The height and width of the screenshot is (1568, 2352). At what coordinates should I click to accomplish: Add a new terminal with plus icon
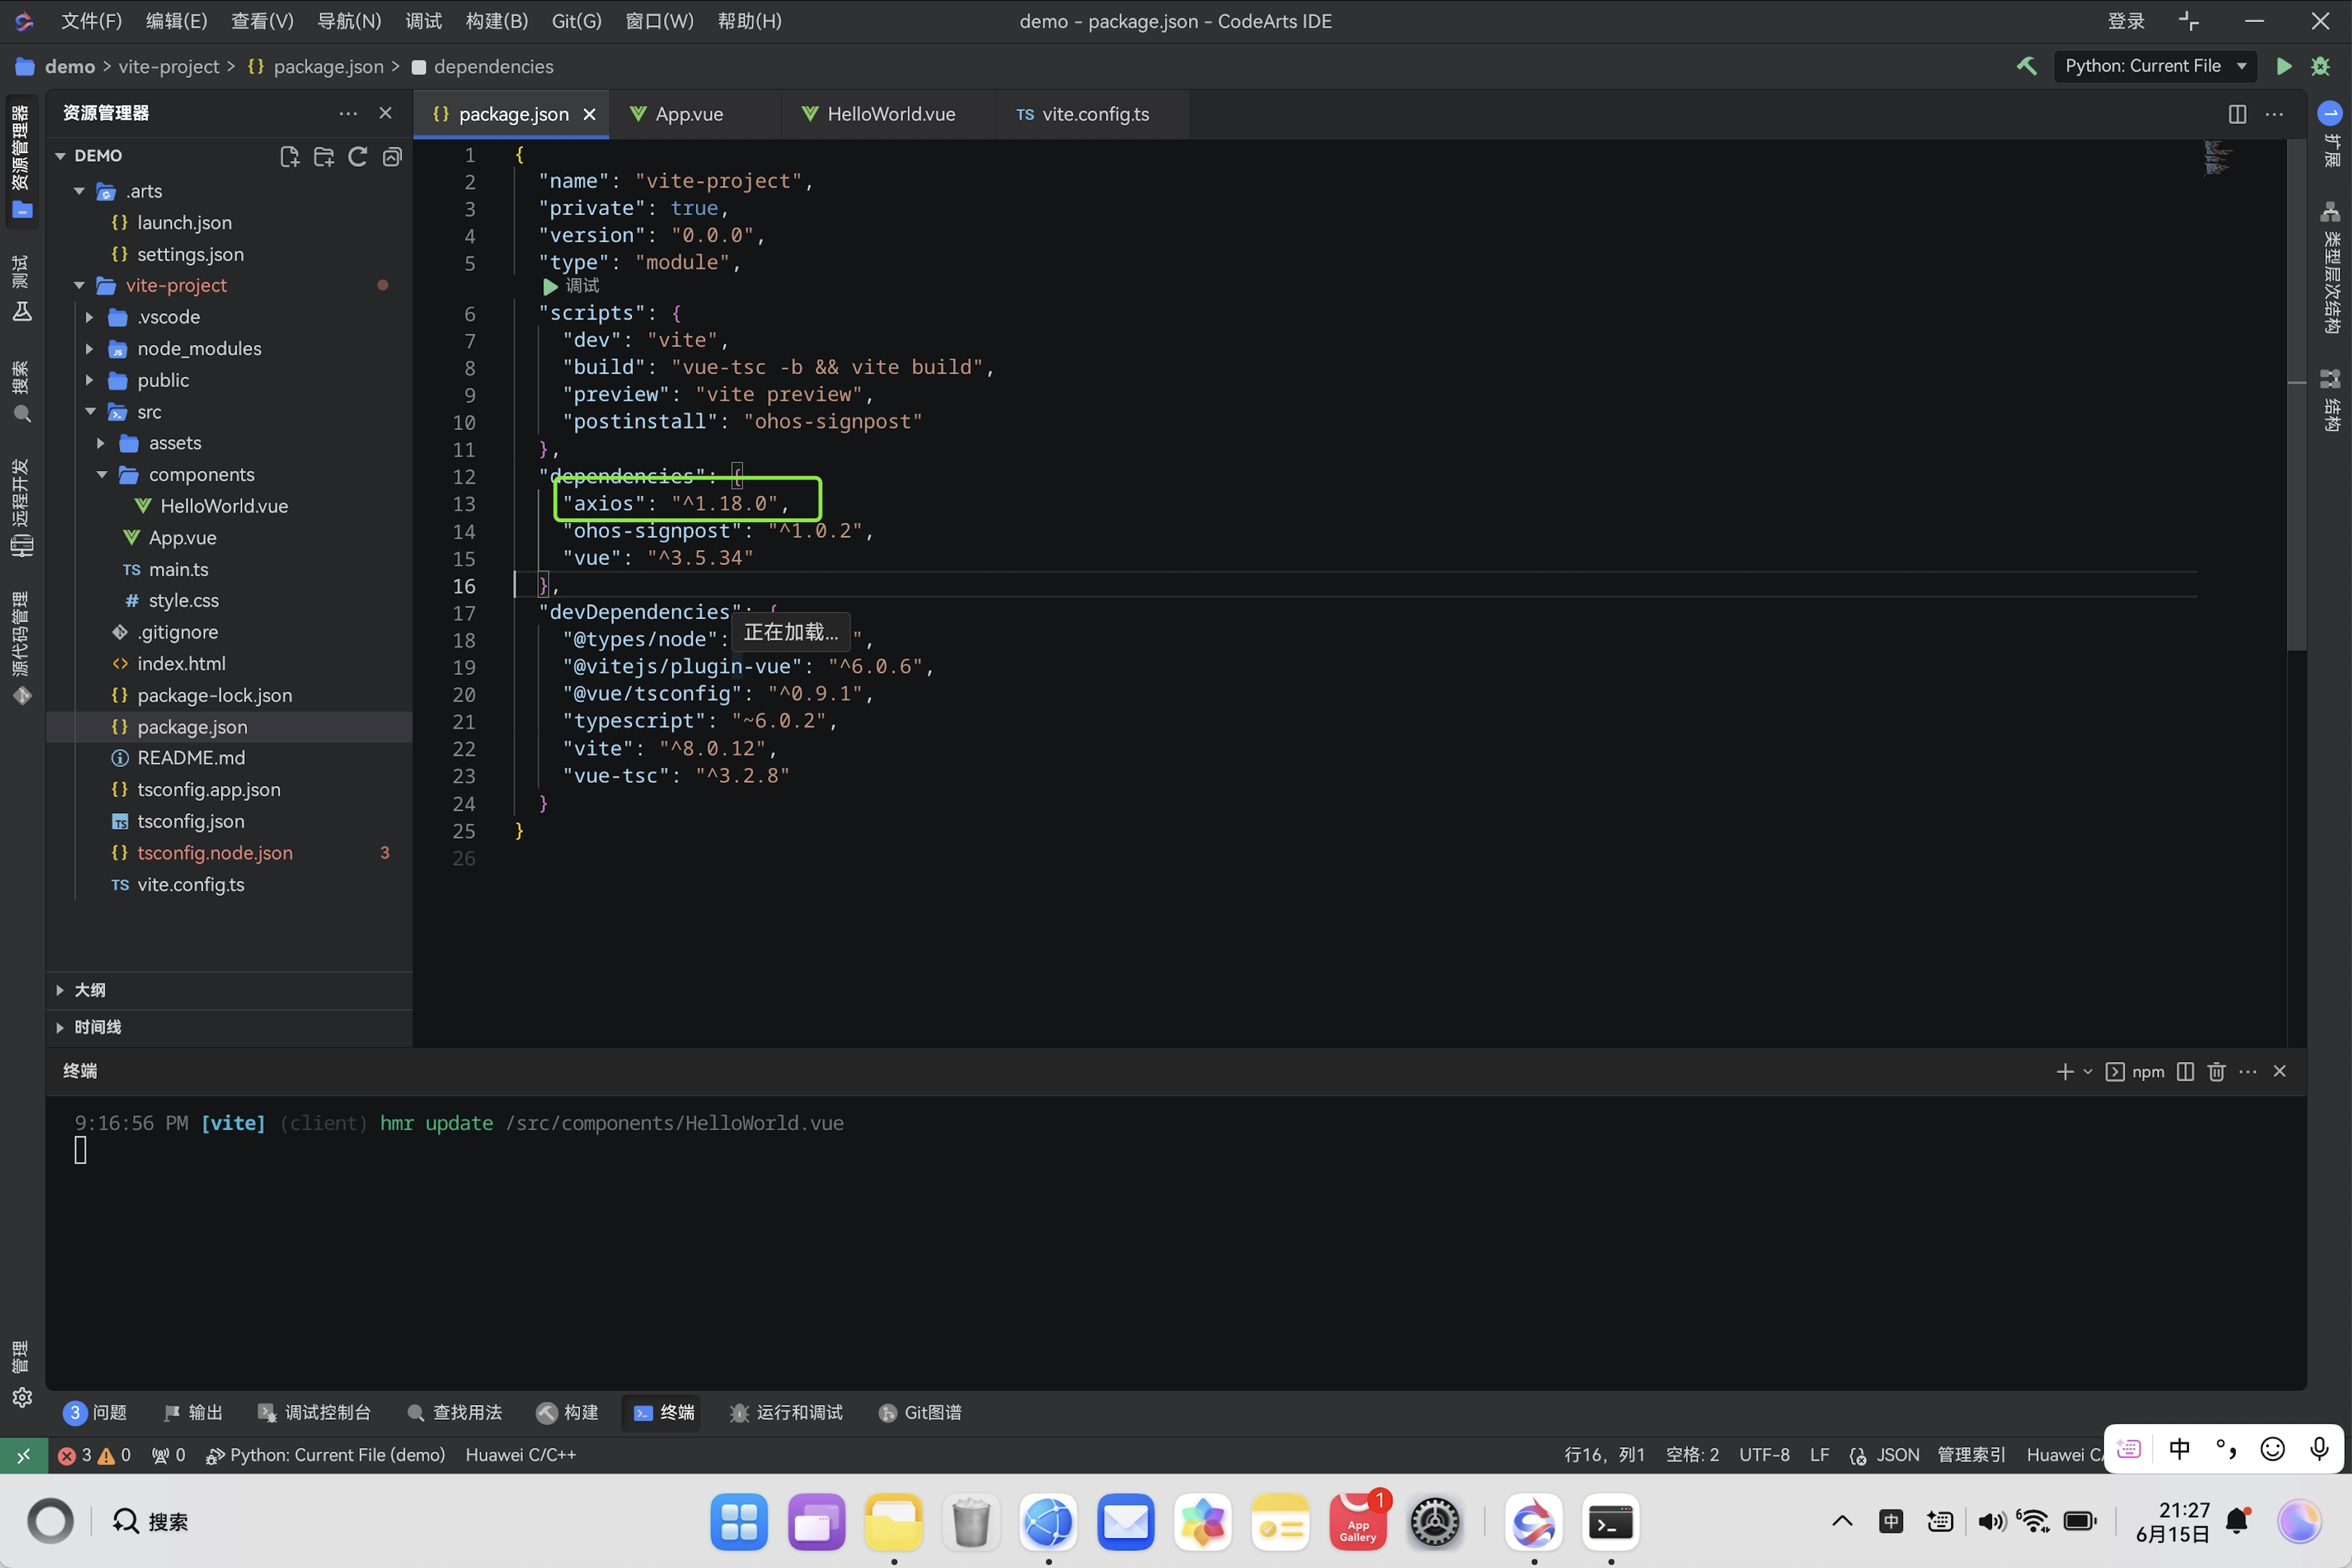[2065, 1071]
